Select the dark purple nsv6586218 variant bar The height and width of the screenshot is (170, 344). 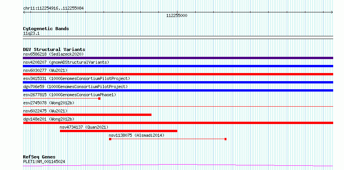[x=178, y=58]
